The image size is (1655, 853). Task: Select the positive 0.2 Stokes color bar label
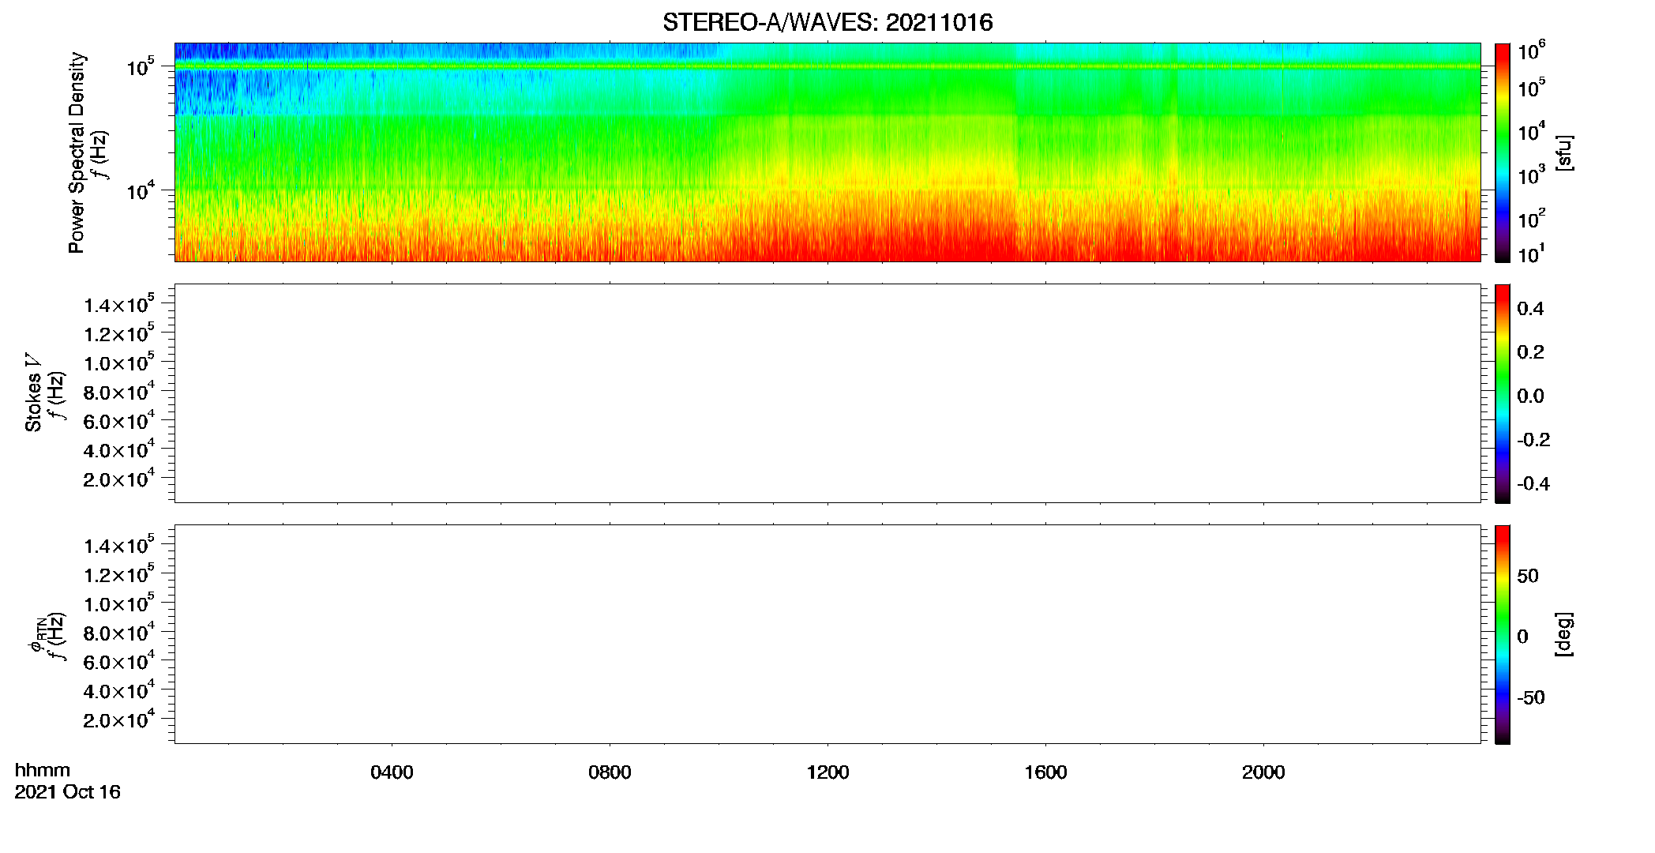pos(1530,352)
